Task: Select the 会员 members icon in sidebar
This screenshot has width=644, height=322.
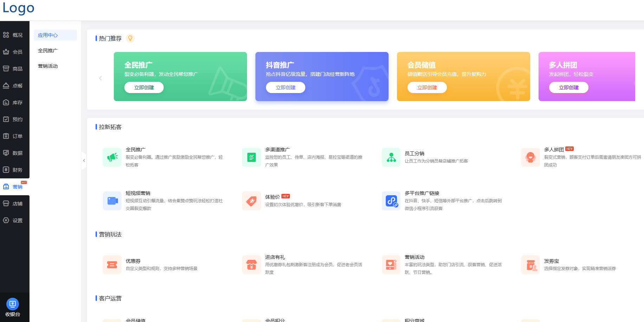Action: tap(15, 52)
